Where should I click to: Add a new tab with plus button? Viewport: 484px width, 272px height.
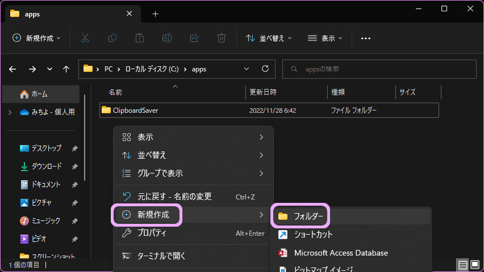coord(155,14)
